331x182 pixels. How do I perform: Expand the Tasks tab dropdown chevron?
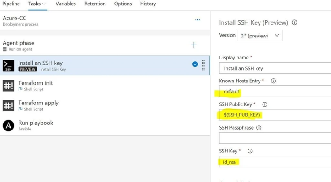(x=44, y=4)
